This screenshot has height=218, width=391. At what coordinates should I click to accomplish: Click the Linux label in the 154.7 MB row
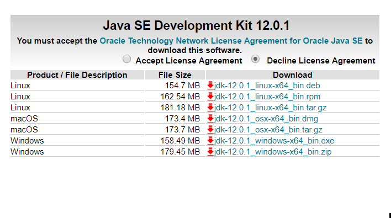(20, 86)
